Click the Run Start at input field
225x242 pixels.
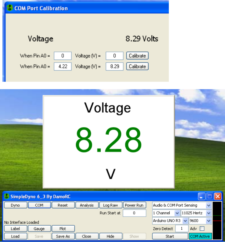134,213
